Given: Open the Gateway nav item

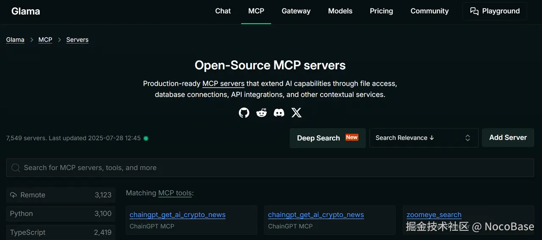Looking at the screenshot, I should pyautogui.click(x=296, y=11).
